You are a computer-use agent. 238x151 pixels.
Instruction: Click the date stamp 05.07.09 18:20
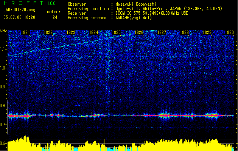[x=19, y=17]
